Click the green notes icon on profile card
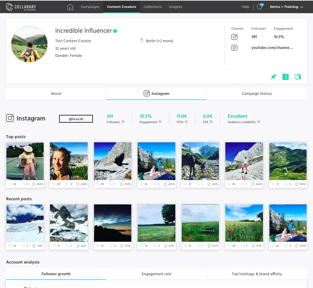This screenshot has height=288, width=313. [x=298, y=77]
